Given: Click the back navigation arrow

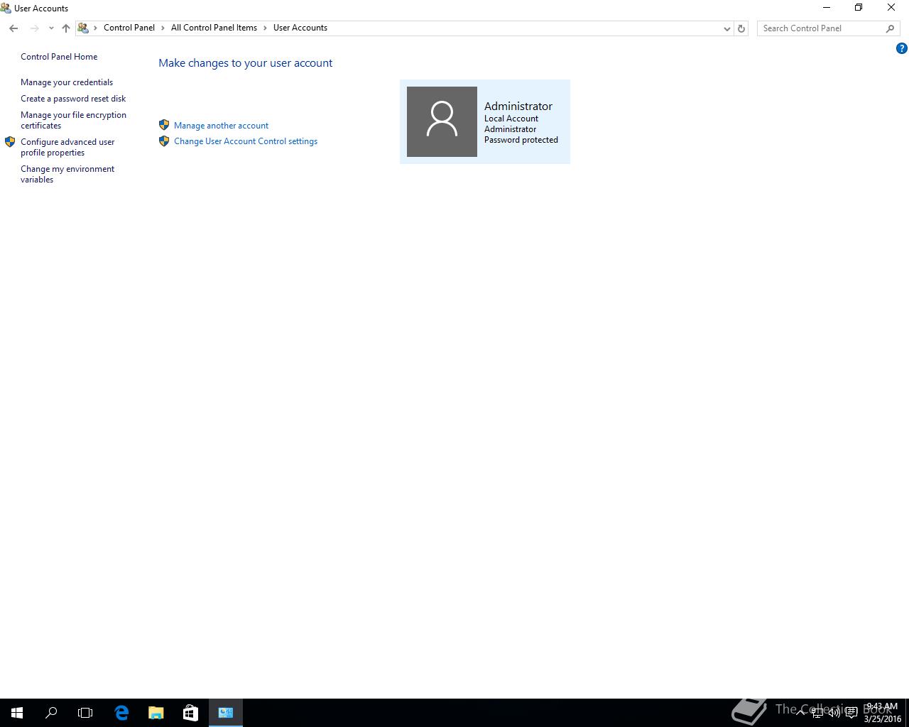Looking at the screenshot, I should click(x=13, y=28).
